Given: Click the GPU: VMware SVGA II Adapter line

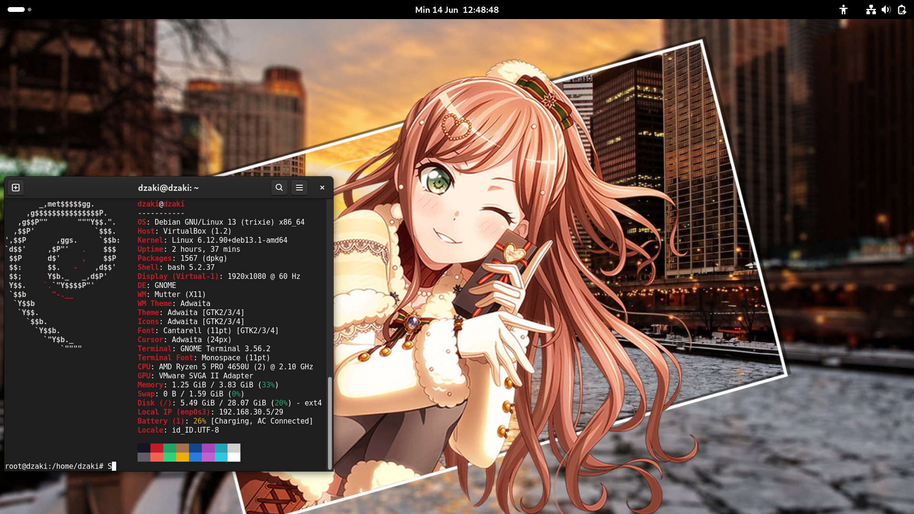Looking at the screenshot, I should (x=195, y=376).
